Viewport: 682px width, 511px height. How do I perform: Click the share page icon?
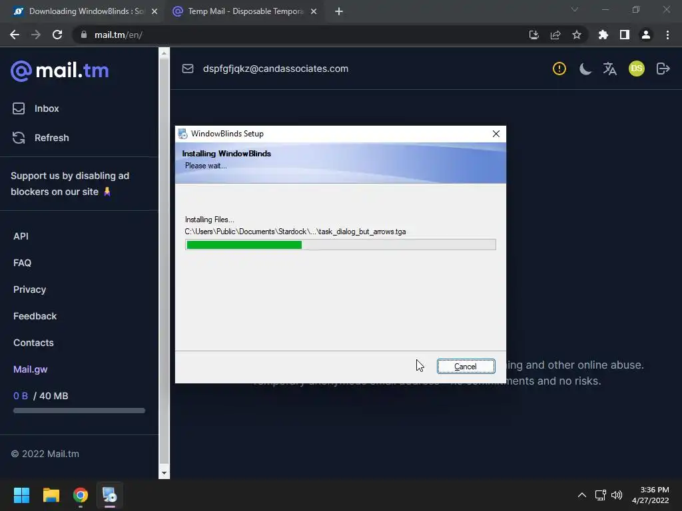click(555, 35)
